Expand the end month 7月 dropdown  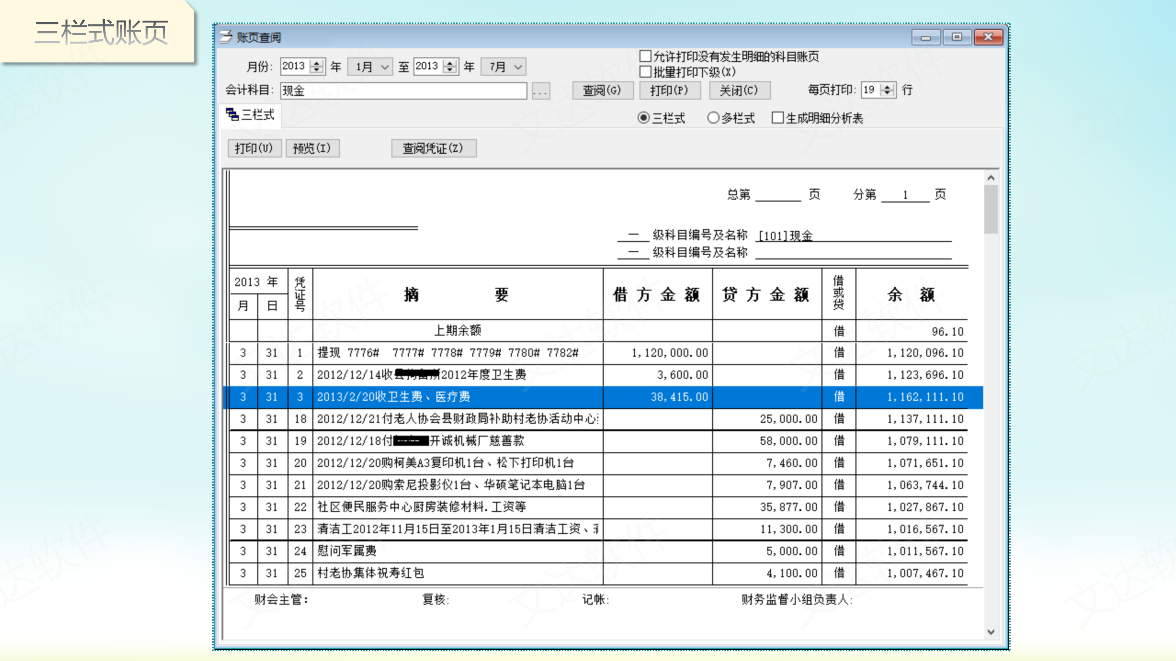pyautogui.click(x=518, y=67)
